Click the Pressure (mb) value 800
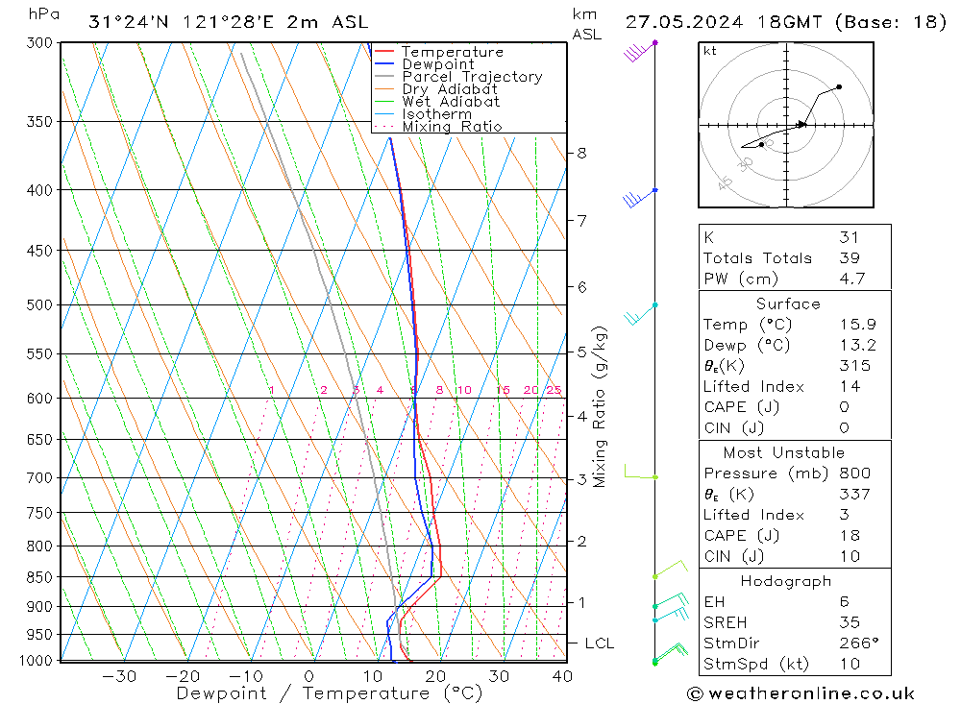Viewport: 961px width, 704px height. 854,473
